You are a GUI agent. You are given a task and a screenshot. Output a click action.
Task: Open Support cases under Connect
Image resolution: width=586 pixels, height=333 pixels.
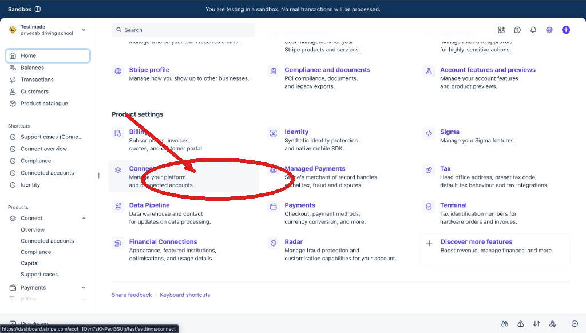coord(39,274)
